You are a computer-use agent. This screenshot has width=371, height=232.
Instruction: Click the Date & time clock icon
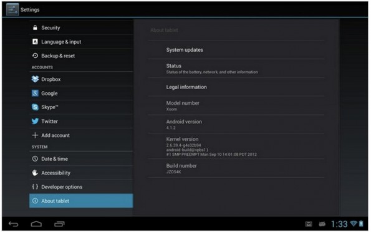point(35,158)
